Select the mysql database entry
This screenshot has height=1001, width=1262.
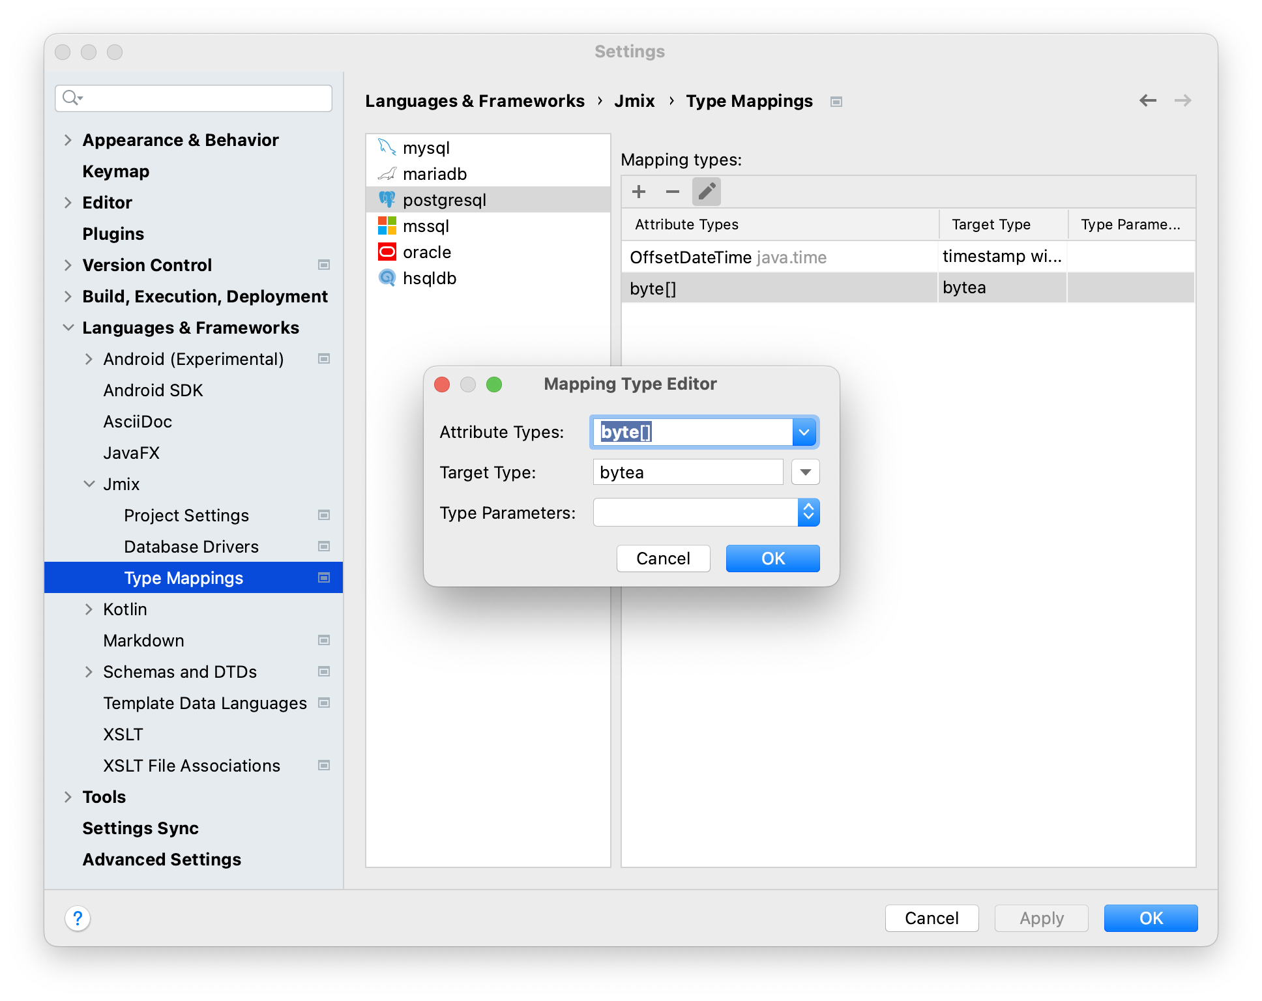coord(488,148)
